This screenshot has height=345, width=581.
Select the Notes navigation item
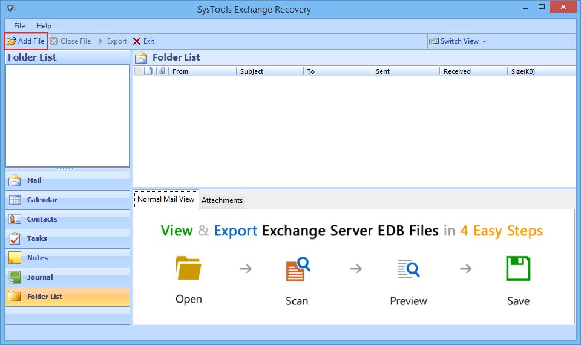point(67,258)
